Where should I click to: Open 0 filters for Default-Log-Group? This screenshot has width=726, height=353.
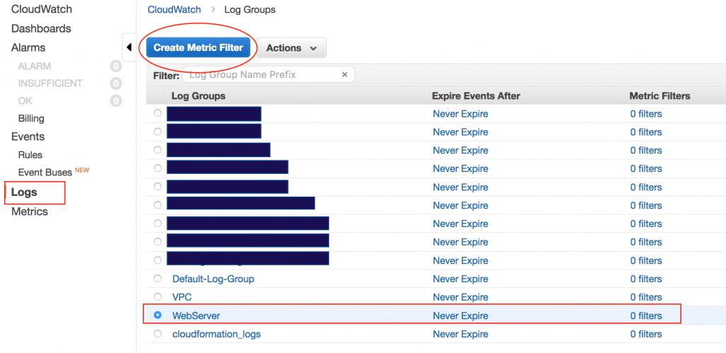646,279
